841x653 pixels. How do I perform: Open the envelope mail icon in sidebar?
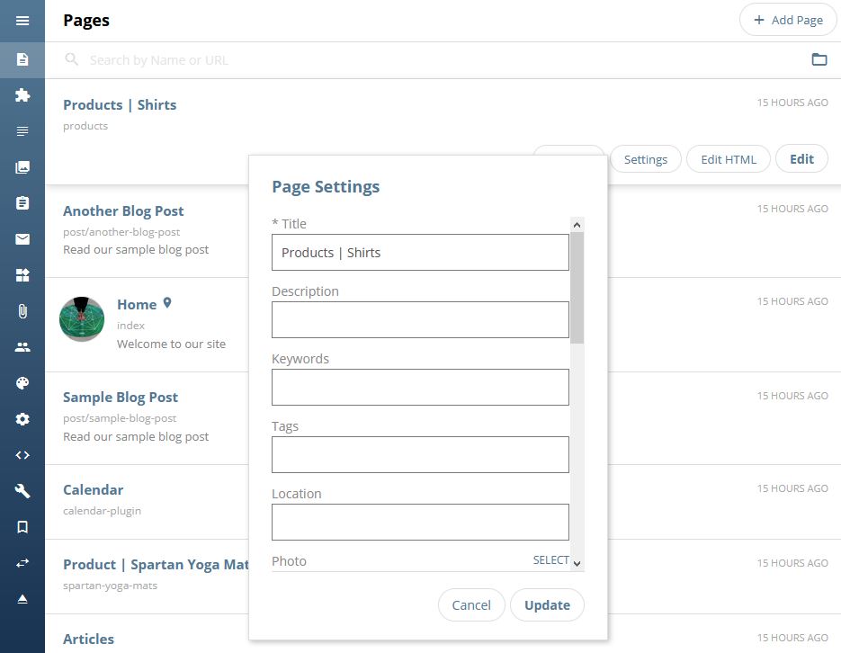point(22,239)
